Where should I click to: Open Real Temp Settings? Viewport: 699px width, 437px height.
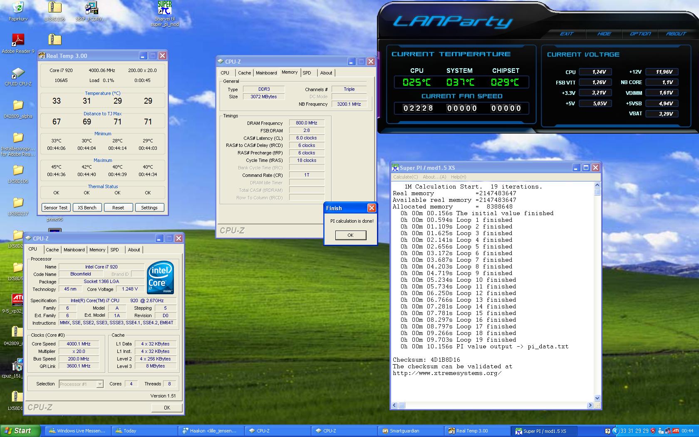pos(149,207)
